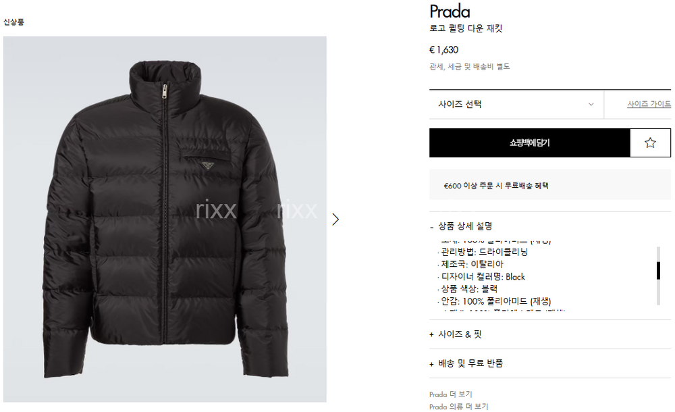Click the chevron in the size selector
The width and height of the screenshot is (675, 412).
coord(591,104)
